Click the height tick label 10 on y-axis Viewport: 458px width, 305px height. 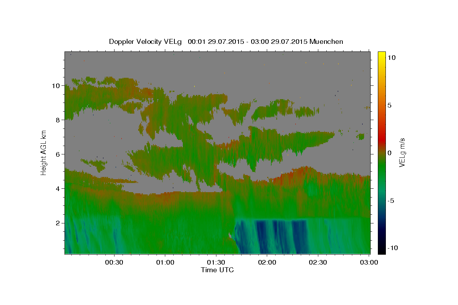point(56,86)
